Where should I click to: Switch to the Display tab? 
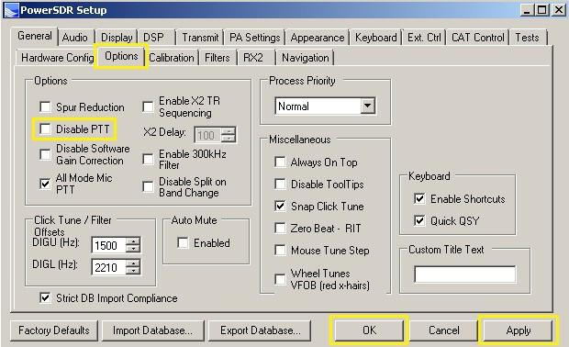117,38
